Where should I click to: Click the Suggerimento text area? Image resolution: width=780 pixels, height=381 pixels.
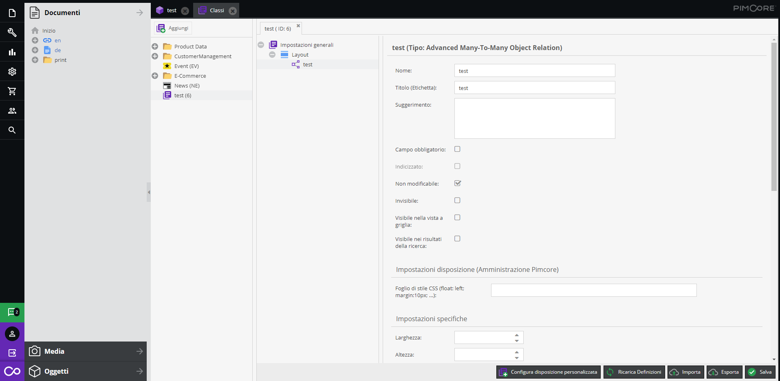tap(535, 118)
